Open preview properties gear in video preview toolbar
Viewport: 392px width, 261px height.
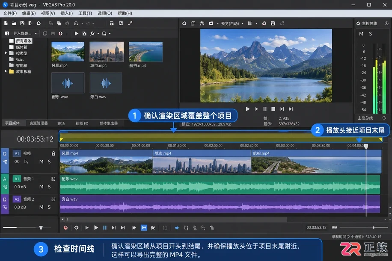pos(184,23)
